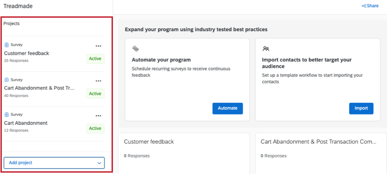Select Cart Abandonment & Post Tr... project

click(x=39, y=88)
